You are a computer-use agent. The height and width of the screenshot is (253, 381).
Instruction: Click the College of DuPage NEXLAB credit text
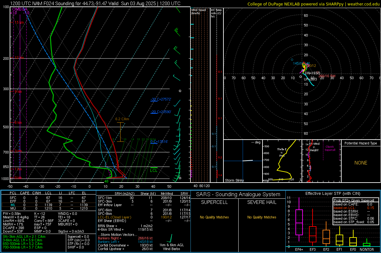coord(314,4)
